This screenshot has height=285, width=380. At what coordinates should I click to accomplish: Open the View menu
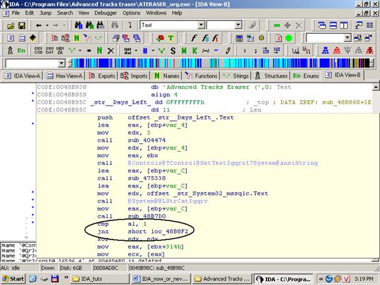[84, 13]
